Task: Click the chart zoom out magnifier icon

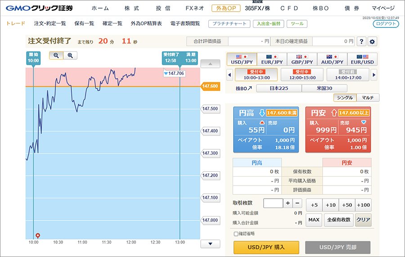Action: point(56,55)
